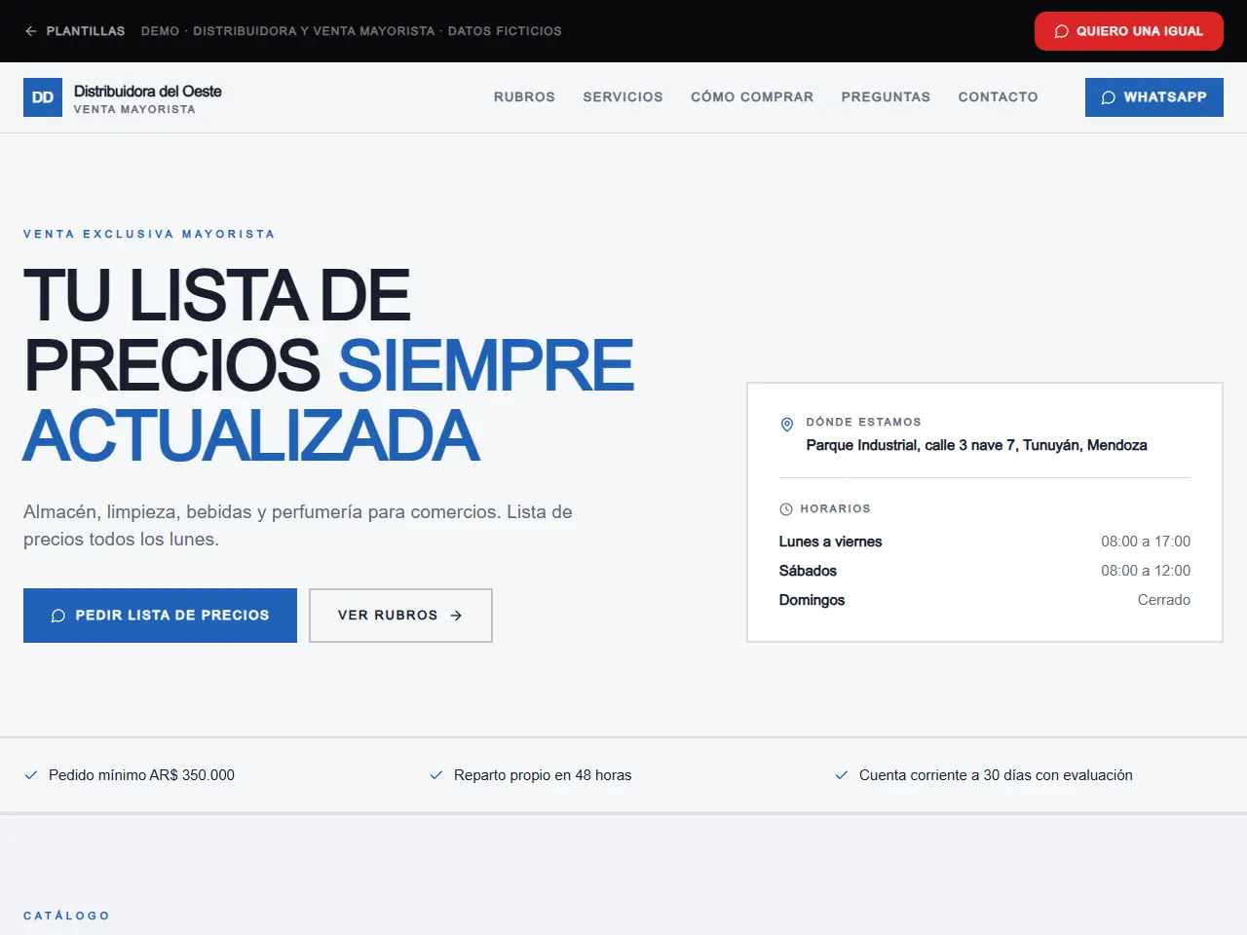Image resolution: width=1247 pixels, height=935 pixels.
Task: Click the clock icon next to HORARIOS
Action: [786, 509]
